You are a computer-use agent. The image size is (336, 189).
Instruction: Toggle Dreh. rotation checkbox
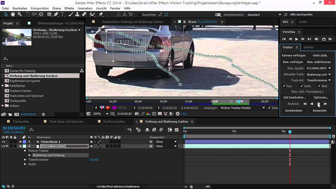click(302, 86)
